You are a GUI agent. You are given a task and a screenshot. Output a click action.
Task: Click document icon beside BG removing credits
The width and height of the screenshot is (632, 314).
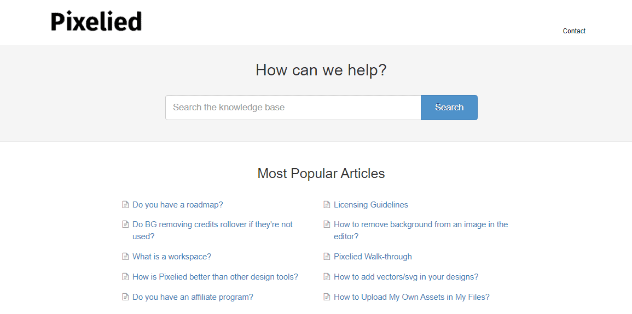tap(125, 224)
